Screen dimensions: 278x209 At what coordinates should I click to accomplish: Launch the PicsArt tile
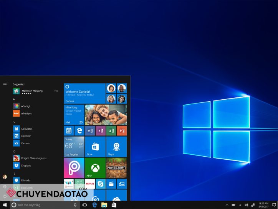pyautogui.click(x=74, y=168)
